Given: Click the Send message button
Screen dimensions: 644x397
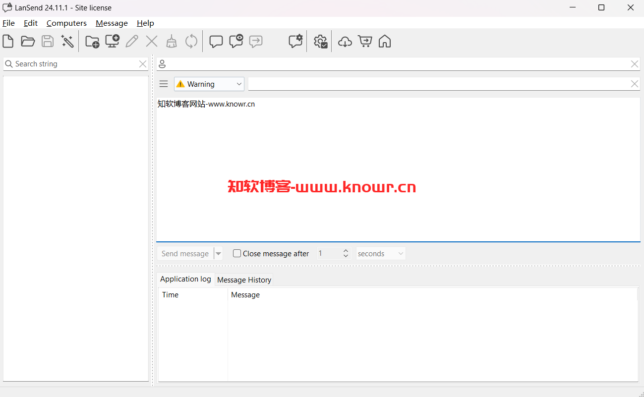Looking at the screenshot, I should click(x=185, y=253).
